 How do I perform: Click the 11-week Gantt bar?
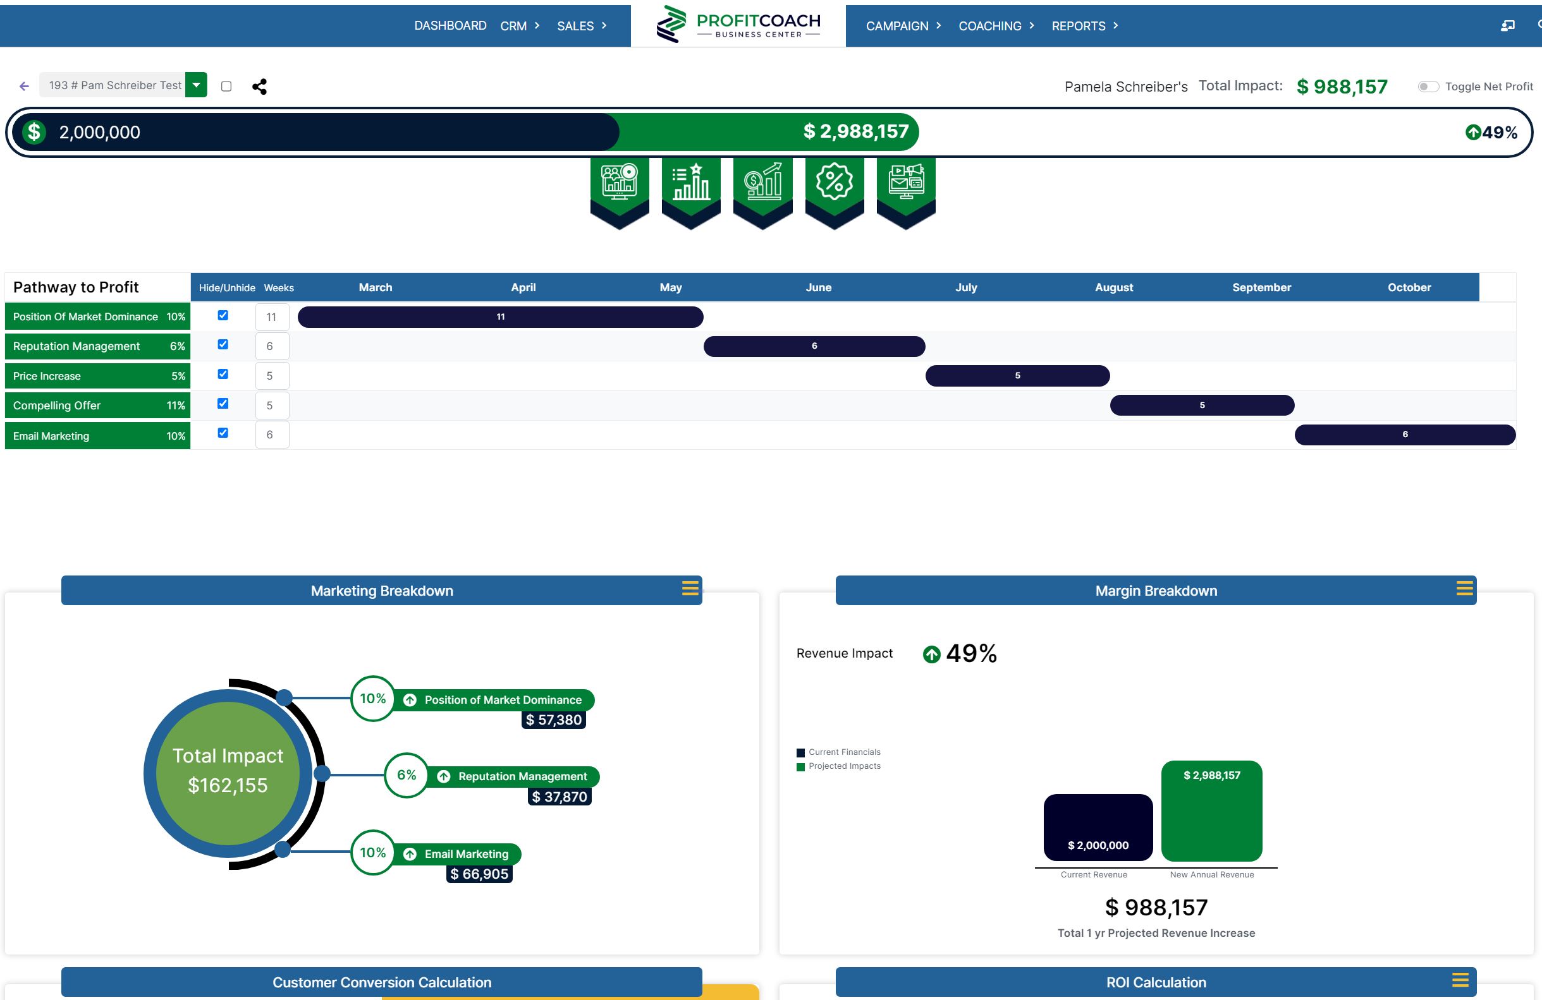[500, 317]
